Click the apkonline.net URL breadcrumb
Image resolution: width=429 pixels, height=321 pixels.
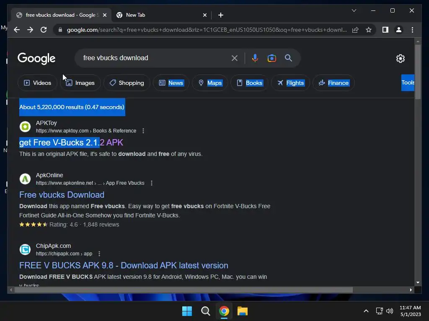tap(90, 183)
